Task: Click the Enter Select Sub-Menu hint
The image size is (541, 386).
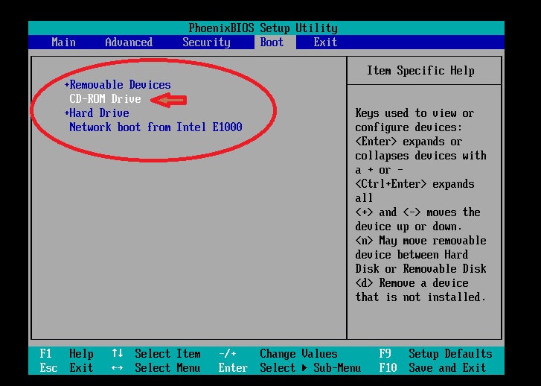Action: click(289, 367)
